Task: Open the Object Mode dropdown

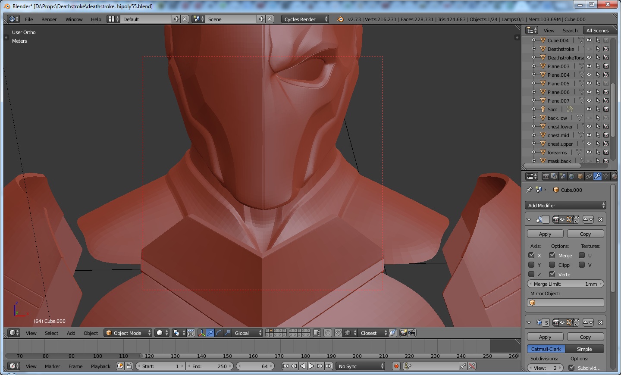Action: pos(128,333)
